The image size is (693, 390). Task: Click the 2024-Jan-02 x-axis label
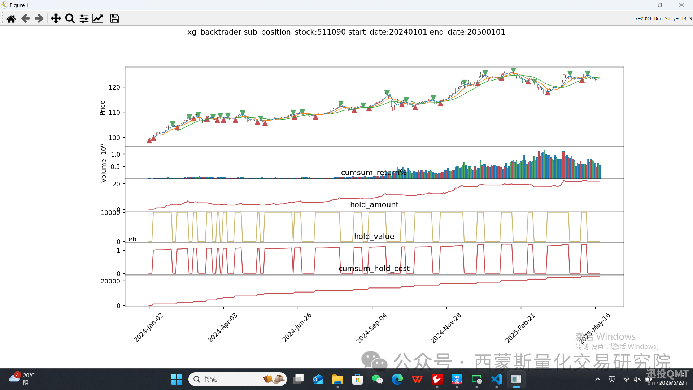pyautogui.click(x=148, y=328)
